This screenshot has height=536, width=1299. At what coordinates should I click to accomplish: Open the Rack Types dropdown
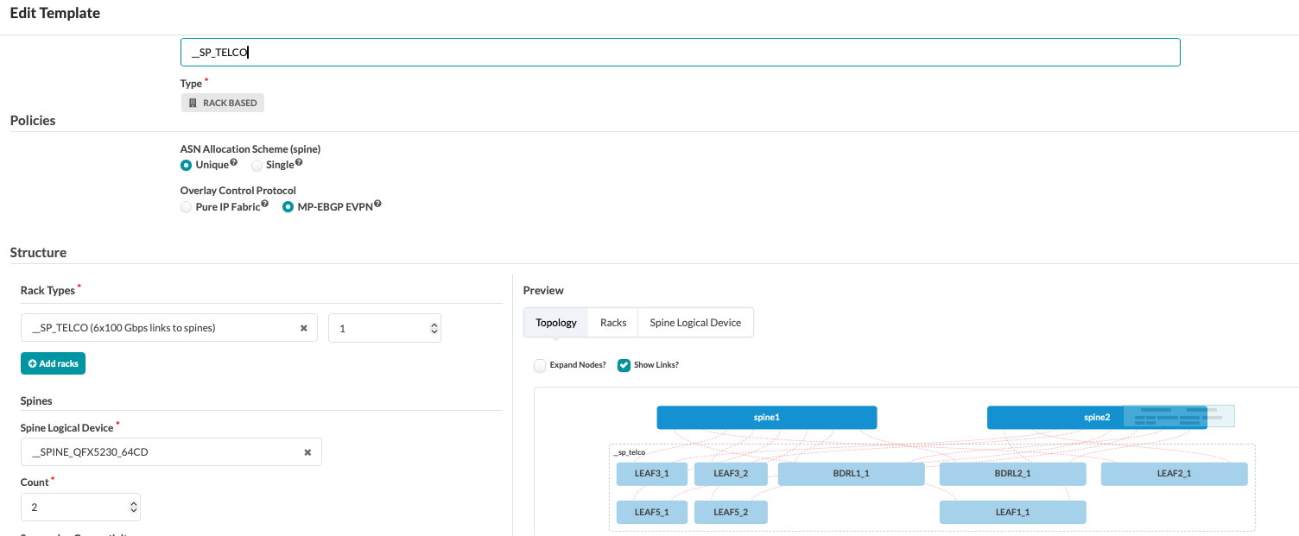click(169, 328)
